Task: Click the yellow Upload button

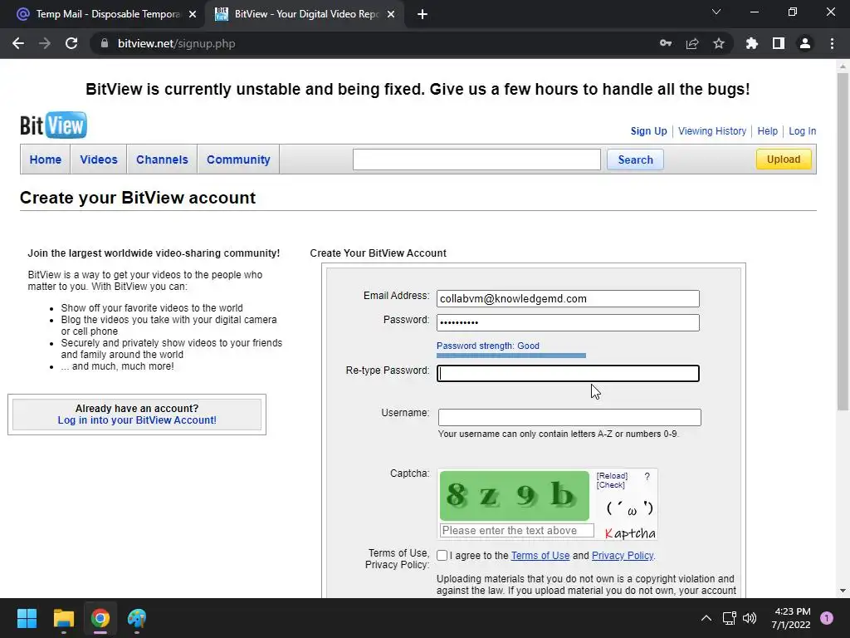Action: pyautogui.click(x=784, y=159)
